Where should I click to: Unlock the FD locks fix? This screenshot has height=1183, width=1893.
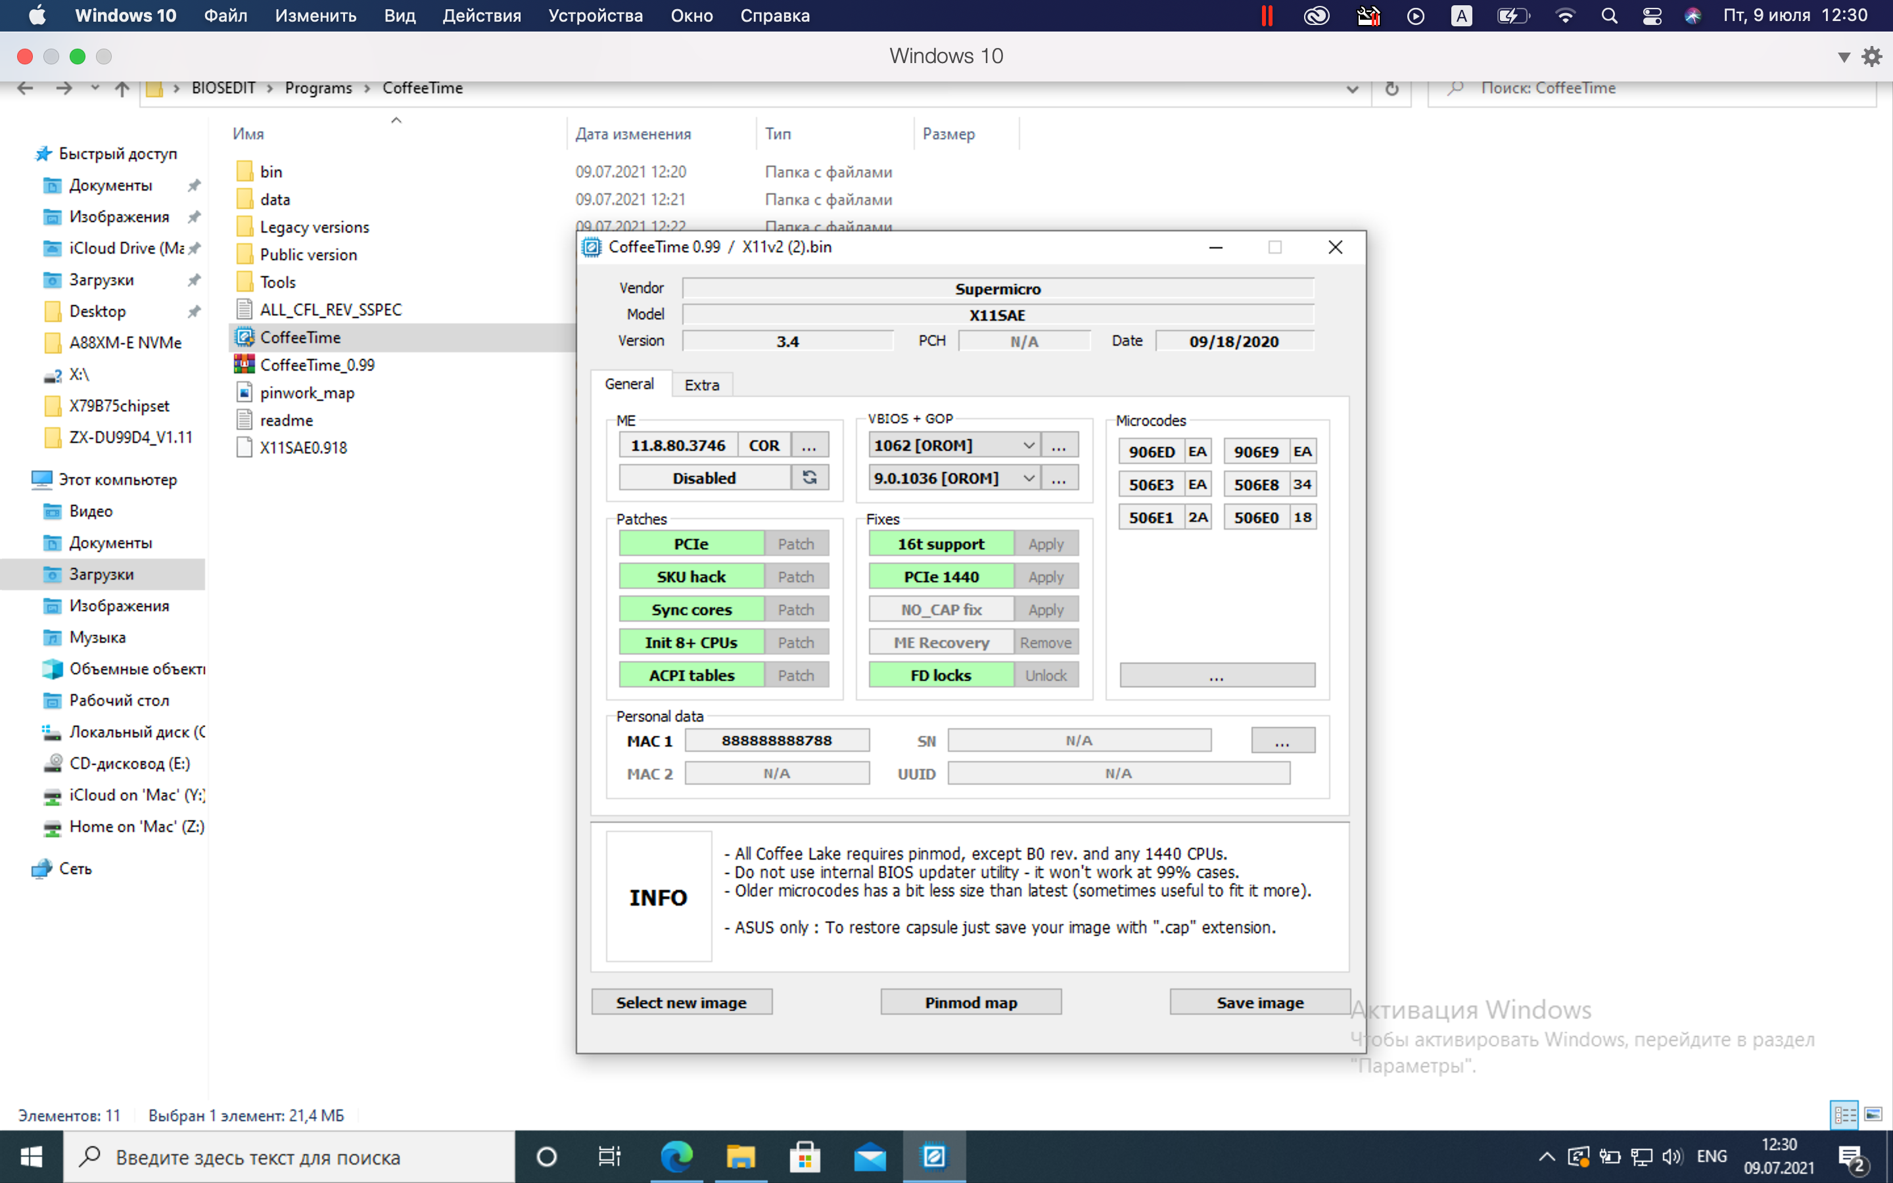1045,675
